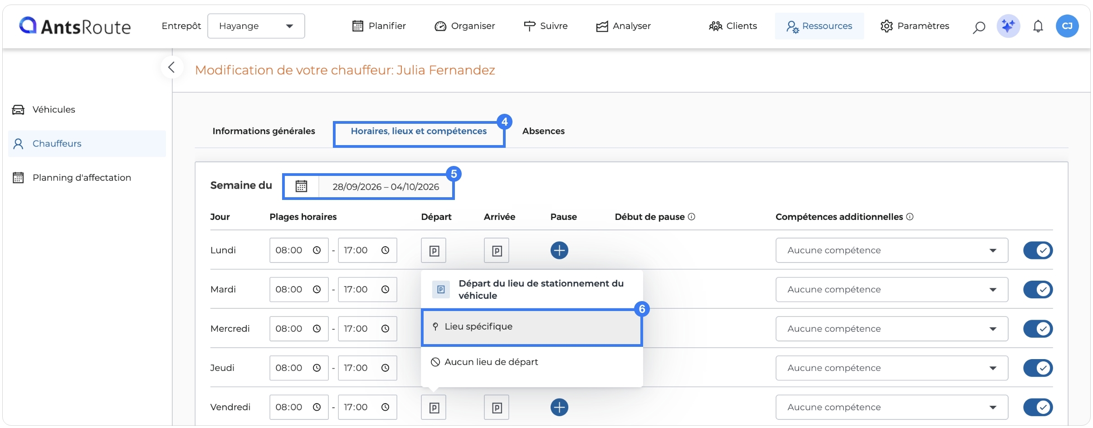Image resolution: width=1093 pixels, height=428 pixels.
Task: Open the week calendar icon
Action: [302, 186]
